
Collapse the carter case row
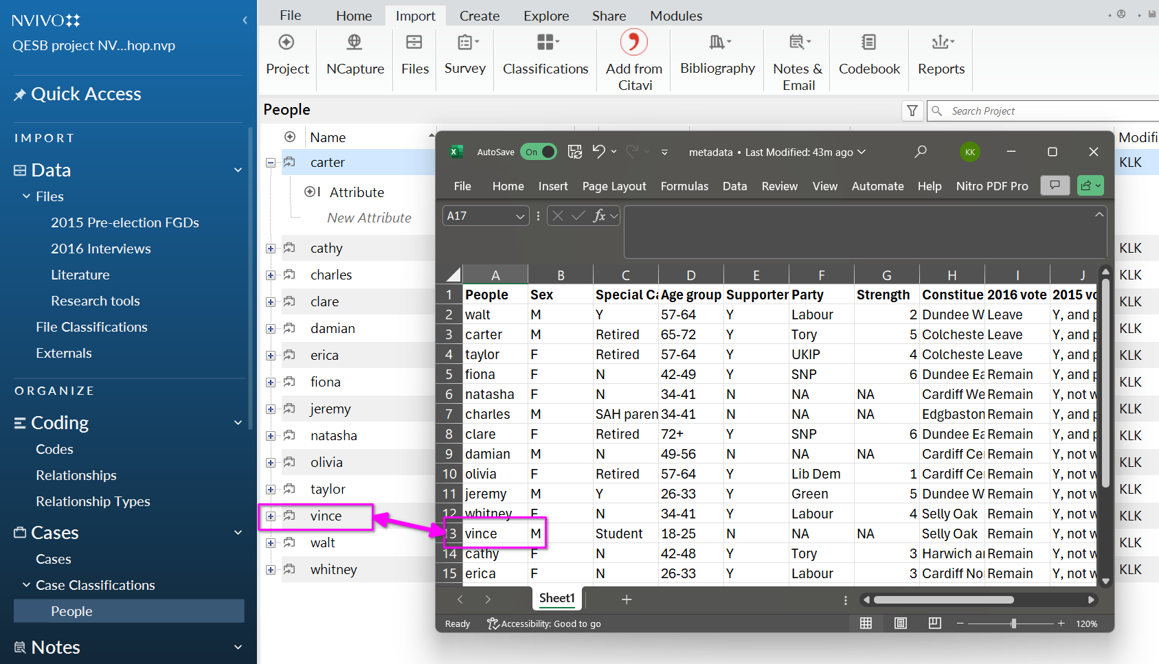point(271,163)
